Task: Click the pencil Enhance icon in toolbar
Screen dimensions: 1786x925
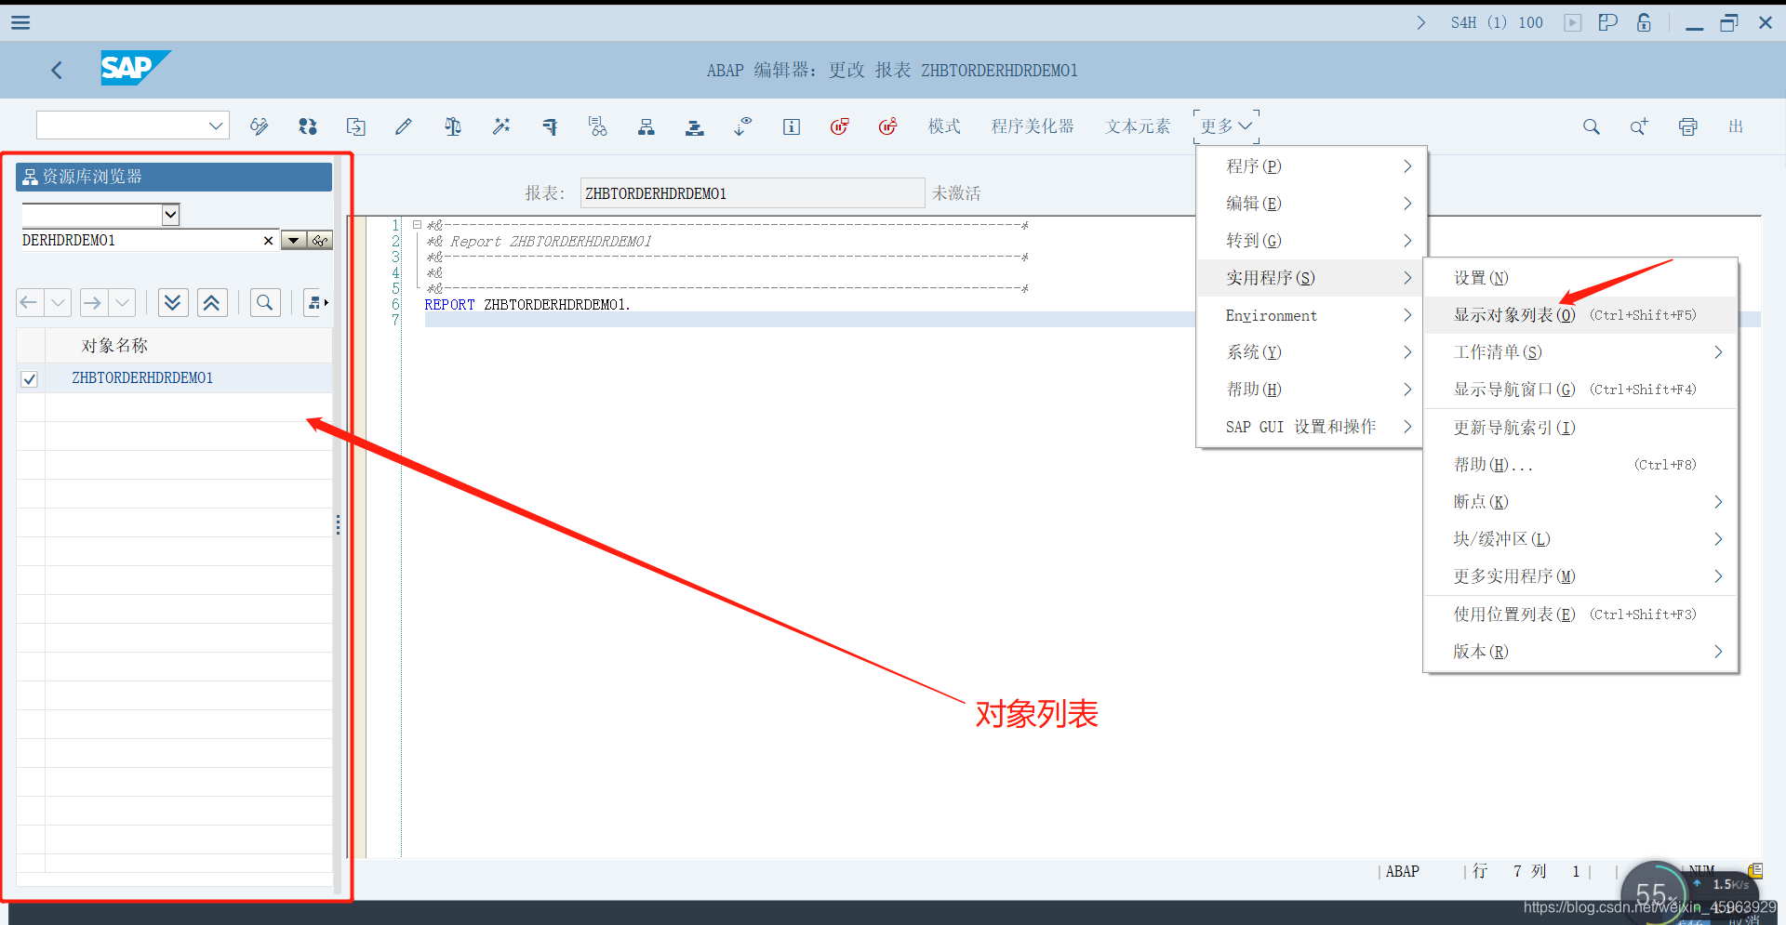Action: click(404, 126)
